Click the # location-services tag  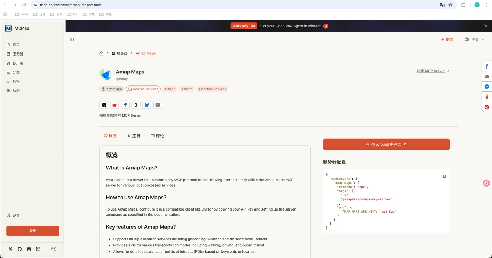coord(212,89)
